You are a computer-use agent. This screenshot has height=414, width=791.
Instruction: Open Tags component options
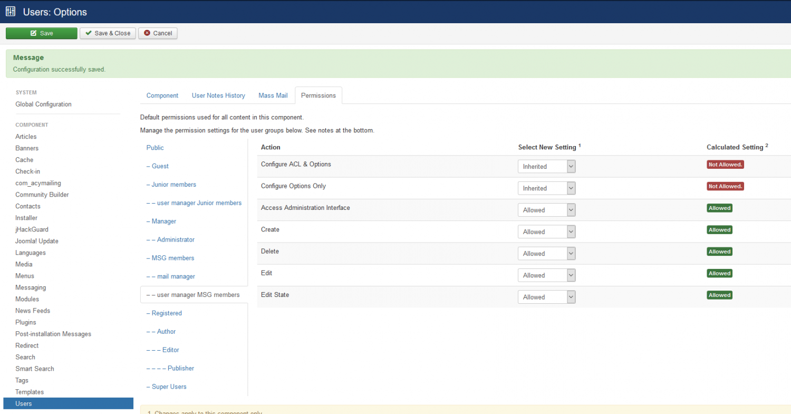22,380
